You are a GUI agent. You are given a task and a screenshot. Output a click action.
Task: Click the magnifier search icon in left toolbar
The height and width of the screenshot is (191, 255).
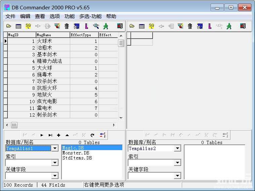(x=96, y=26)
